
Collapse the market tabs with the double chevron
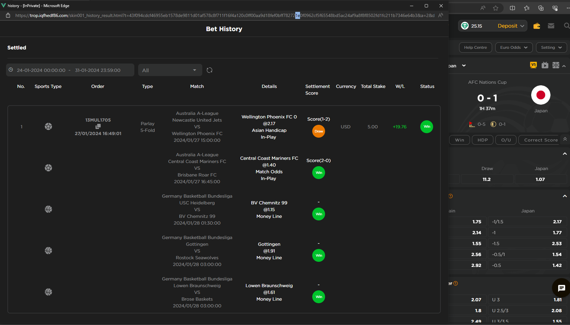(565, 139)
